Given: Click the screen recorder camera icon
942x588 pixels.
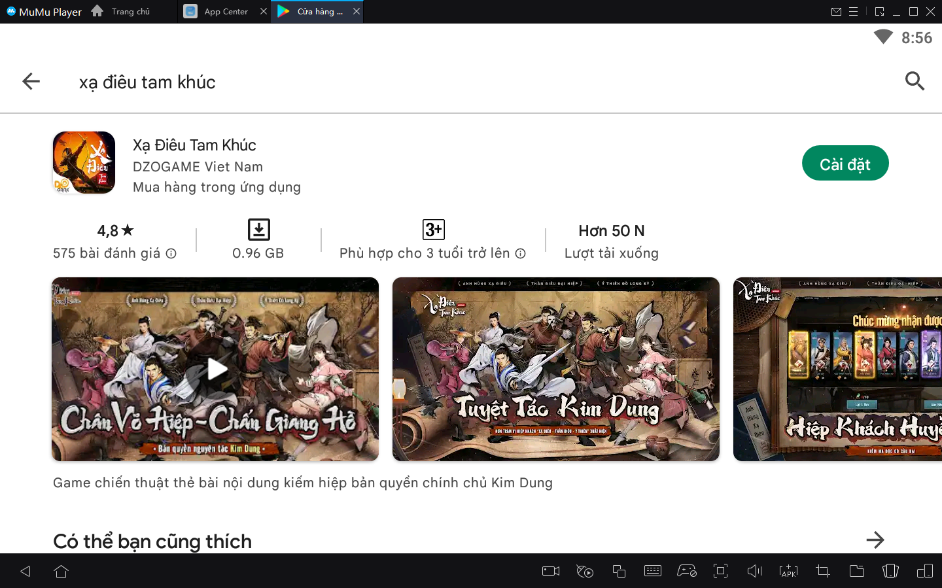Looking at the screenshot, I should (551, 571).
